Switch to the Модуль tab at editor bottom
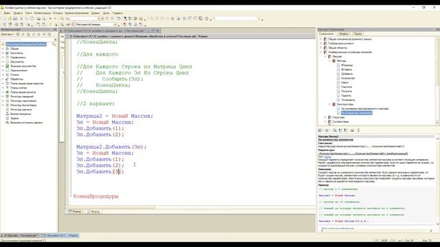440x247 pixels. click(x=93, y=212)
